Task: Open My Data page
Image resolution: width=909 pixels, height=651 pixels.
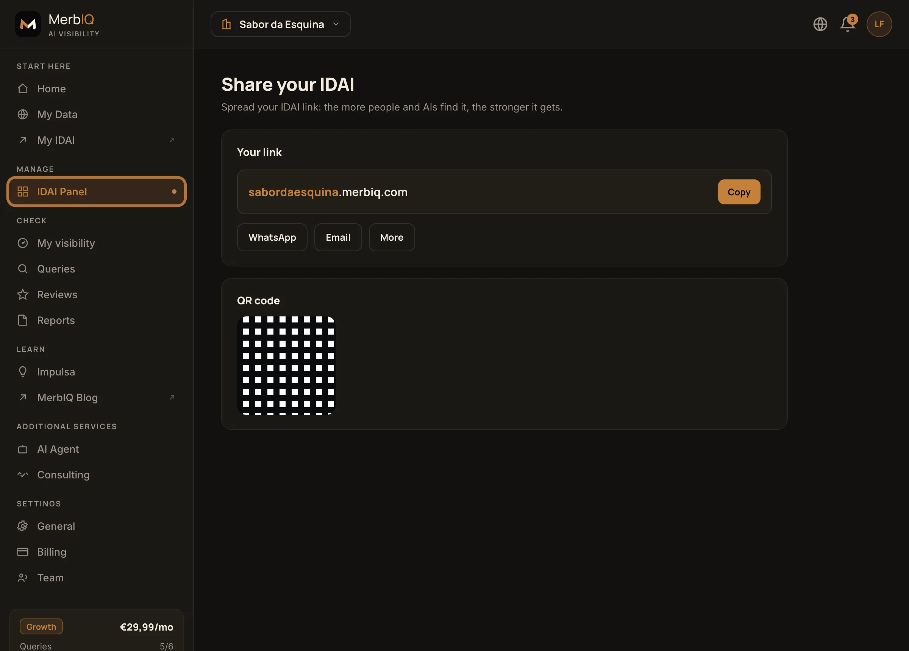Action: 96,114
